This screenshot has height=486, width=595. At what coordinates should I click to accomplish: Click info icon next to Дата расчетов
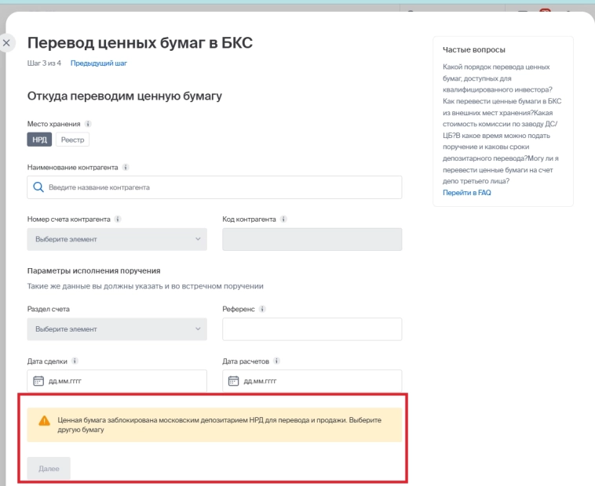click(x=276, y=361)
